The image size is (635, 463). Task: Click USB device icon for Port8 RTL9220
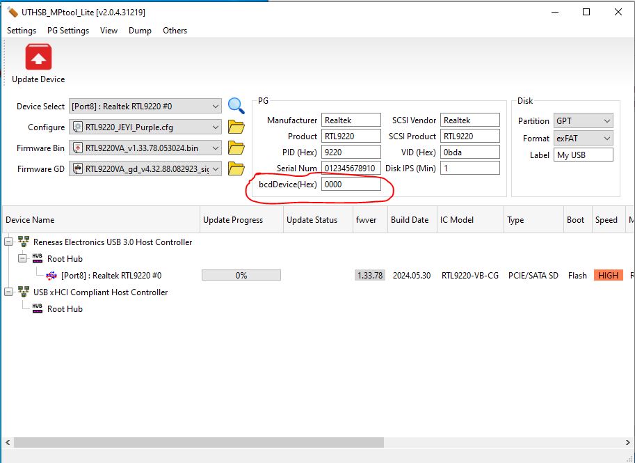(x=51, y=276)
